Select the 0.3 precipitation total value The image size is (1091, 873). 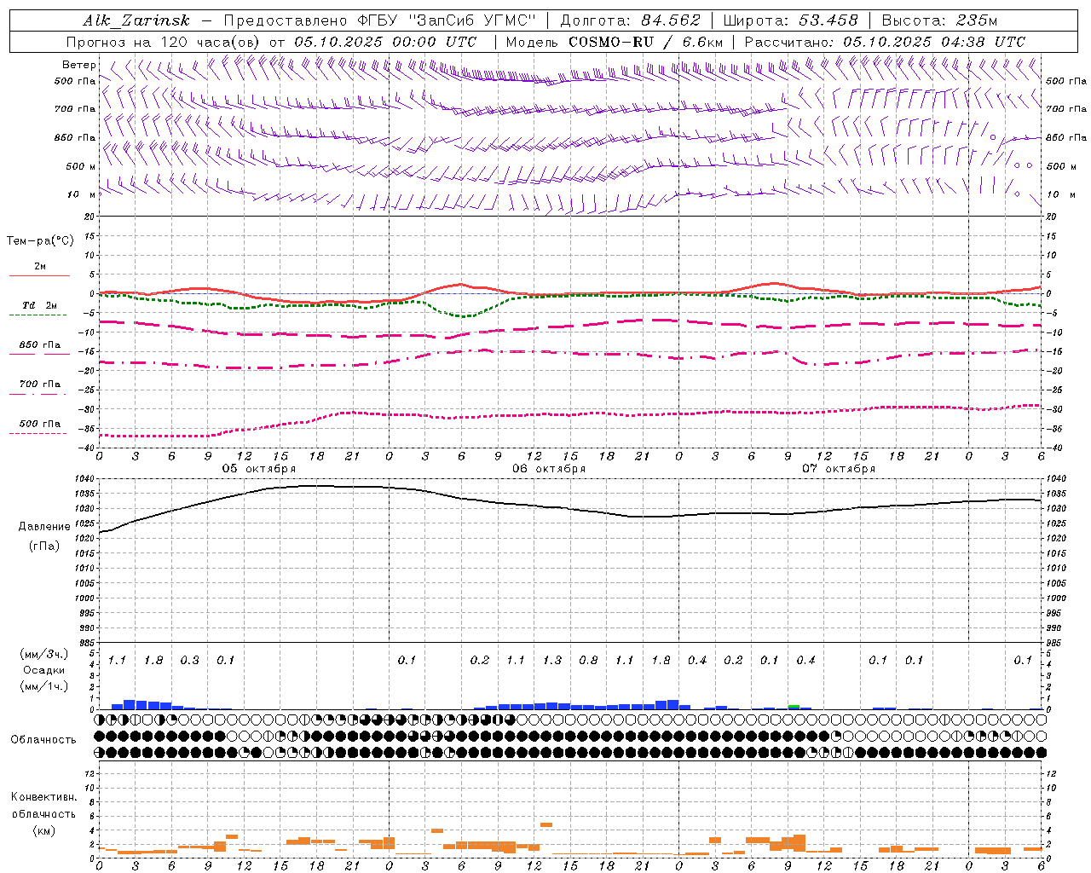189,661
